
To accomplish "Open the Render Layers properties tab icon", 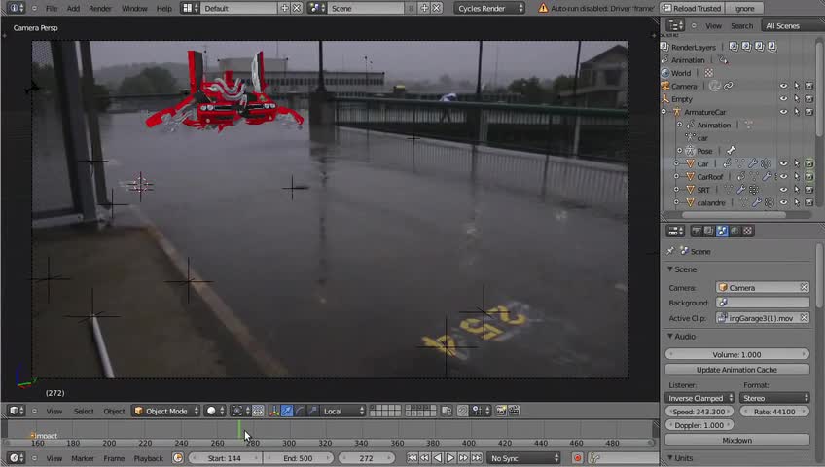I will [x=708, y=231].
